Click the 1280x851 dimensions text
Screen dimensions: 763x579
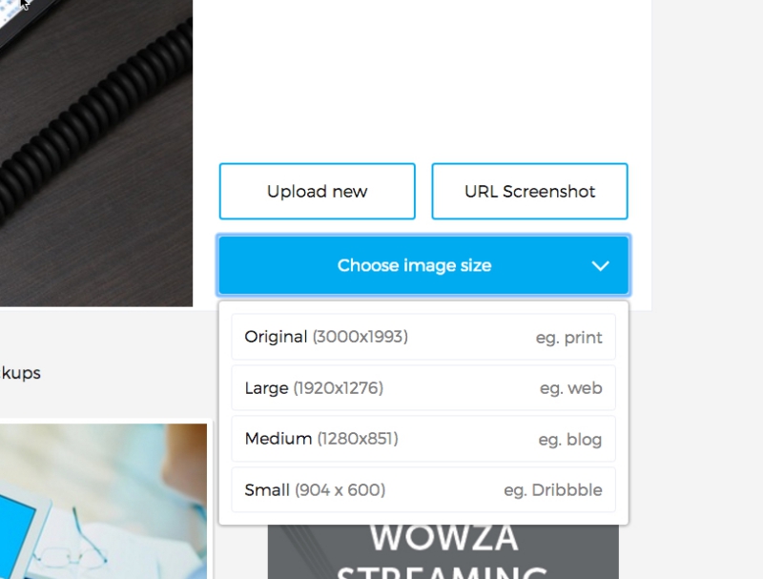(x=358, y=439)
